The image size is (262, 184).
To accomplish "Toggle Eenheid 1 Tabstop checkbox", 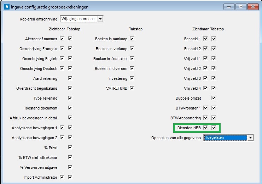I will coord(214,39).
